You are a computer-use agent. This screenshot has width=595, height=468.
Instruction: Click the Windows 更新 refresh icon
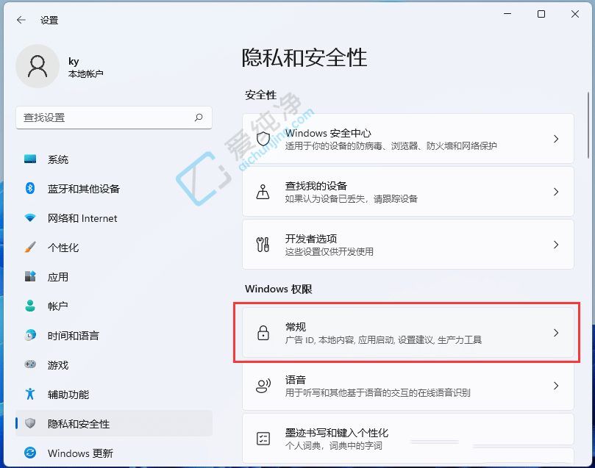tap(30, 453)
